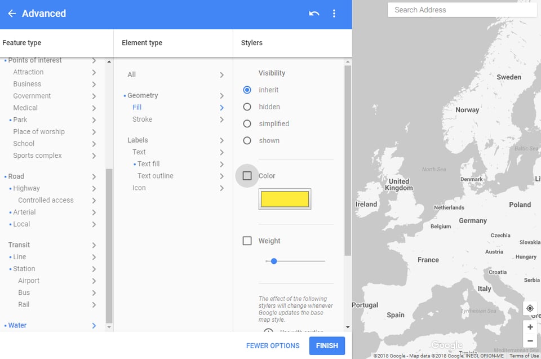Select the Rail feature type
The width and height of the screenshot is (541, 359).
(24, 304)
